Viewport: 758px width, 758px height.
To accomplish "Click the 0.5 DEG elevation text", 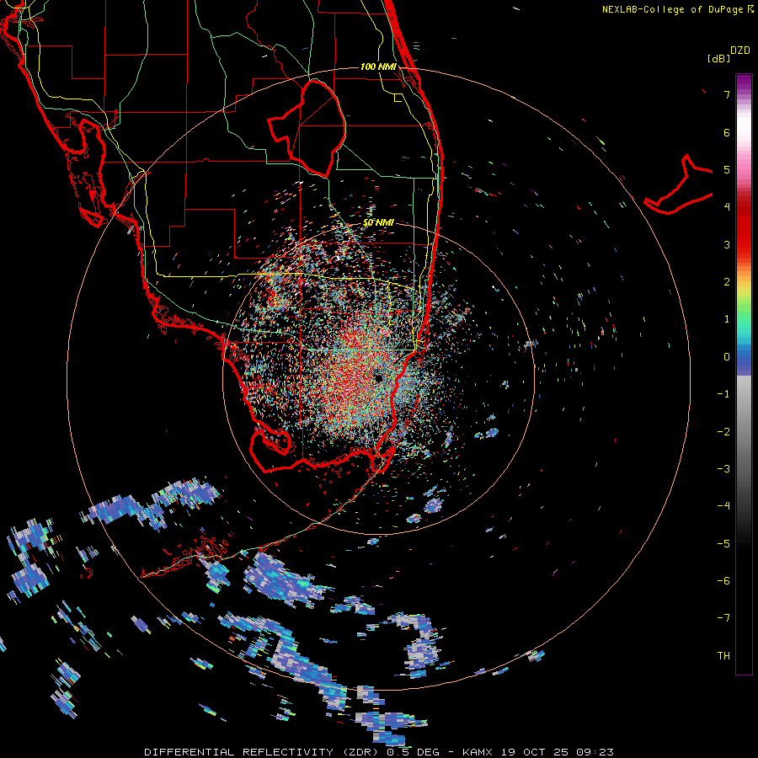I will [x=414, y=752].
